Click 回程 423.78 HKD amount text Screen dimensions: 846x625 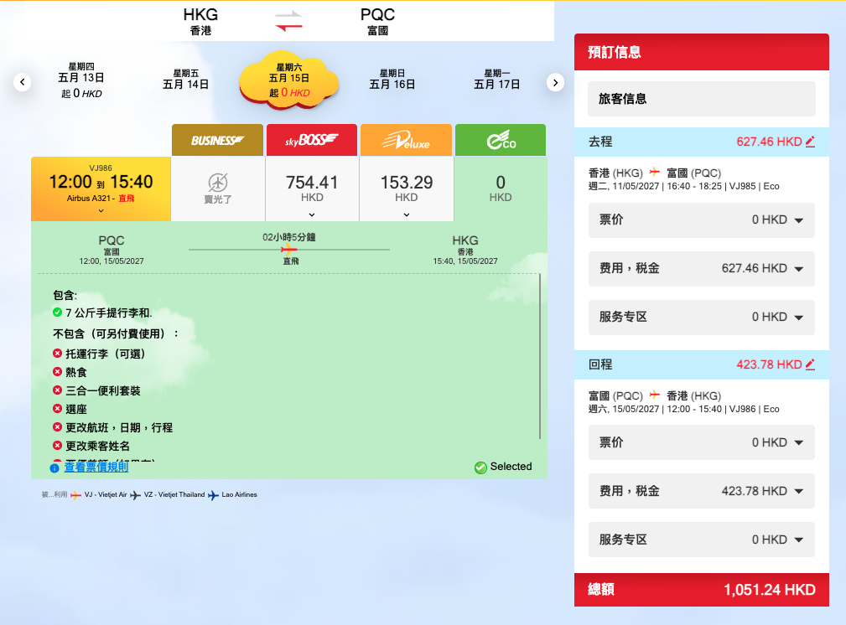[769, 364]
